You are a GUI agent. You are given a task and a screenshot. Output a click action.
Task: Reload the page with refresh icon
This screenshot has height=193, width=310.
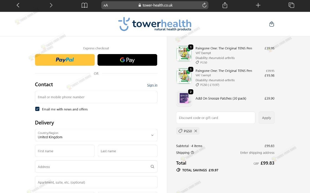(x=204, y=5)
